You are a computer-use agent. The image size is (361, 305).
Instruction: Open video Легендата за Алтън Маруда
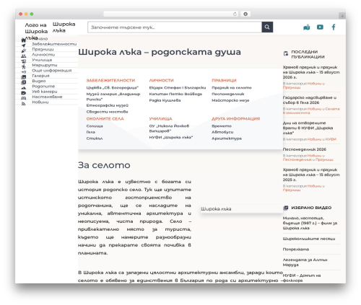pyautogui.click(x=305, y=262)
